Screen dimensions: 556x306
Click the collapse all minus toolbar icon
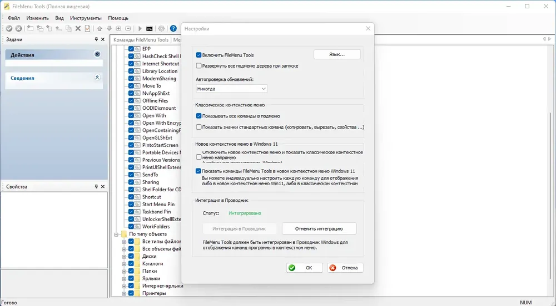pos(128,29)
